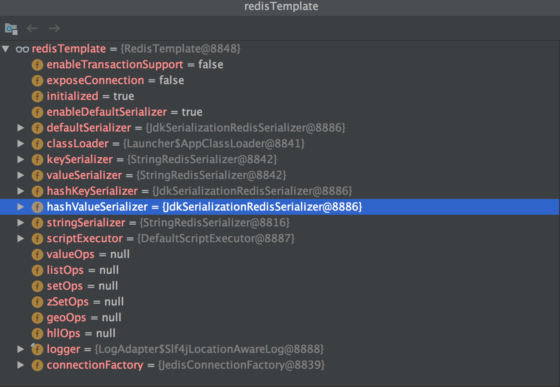
Task: Click field icon of valueOps
Action: [x=37, y=255]
